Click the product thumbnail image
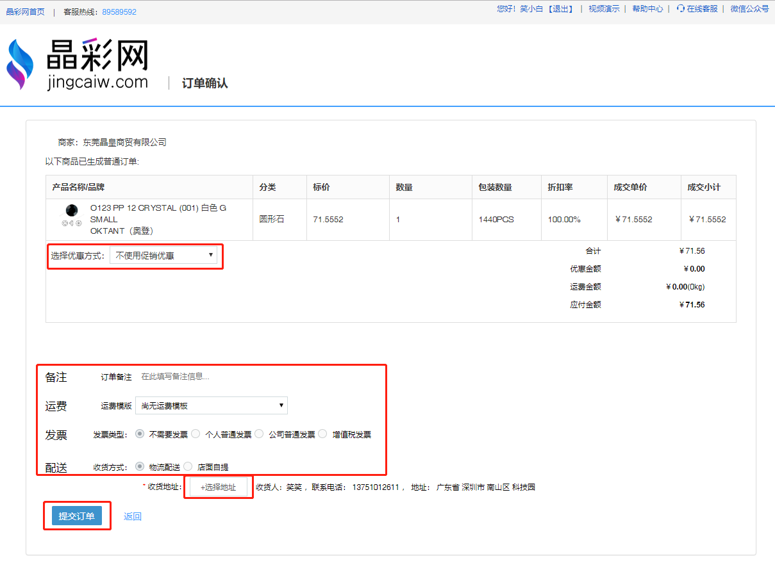This screenshot has width=775, height=563. [72, 211]
